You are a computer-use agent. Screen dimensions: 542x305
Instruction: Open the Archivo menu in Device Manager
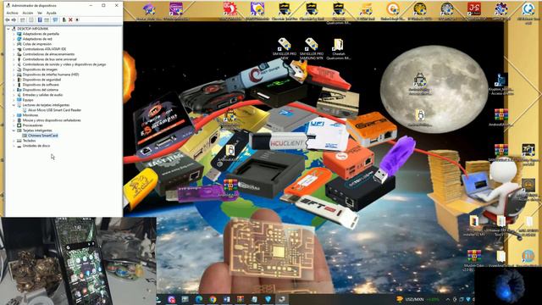point(12,13)
